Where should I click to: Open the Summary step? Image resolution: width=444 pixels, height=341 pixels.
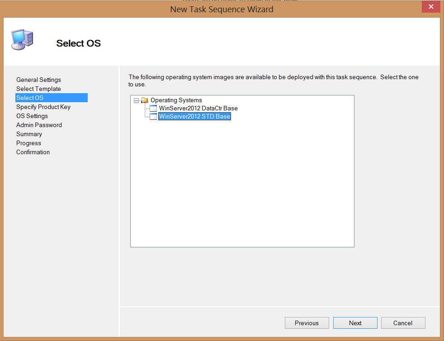point(29,134)
